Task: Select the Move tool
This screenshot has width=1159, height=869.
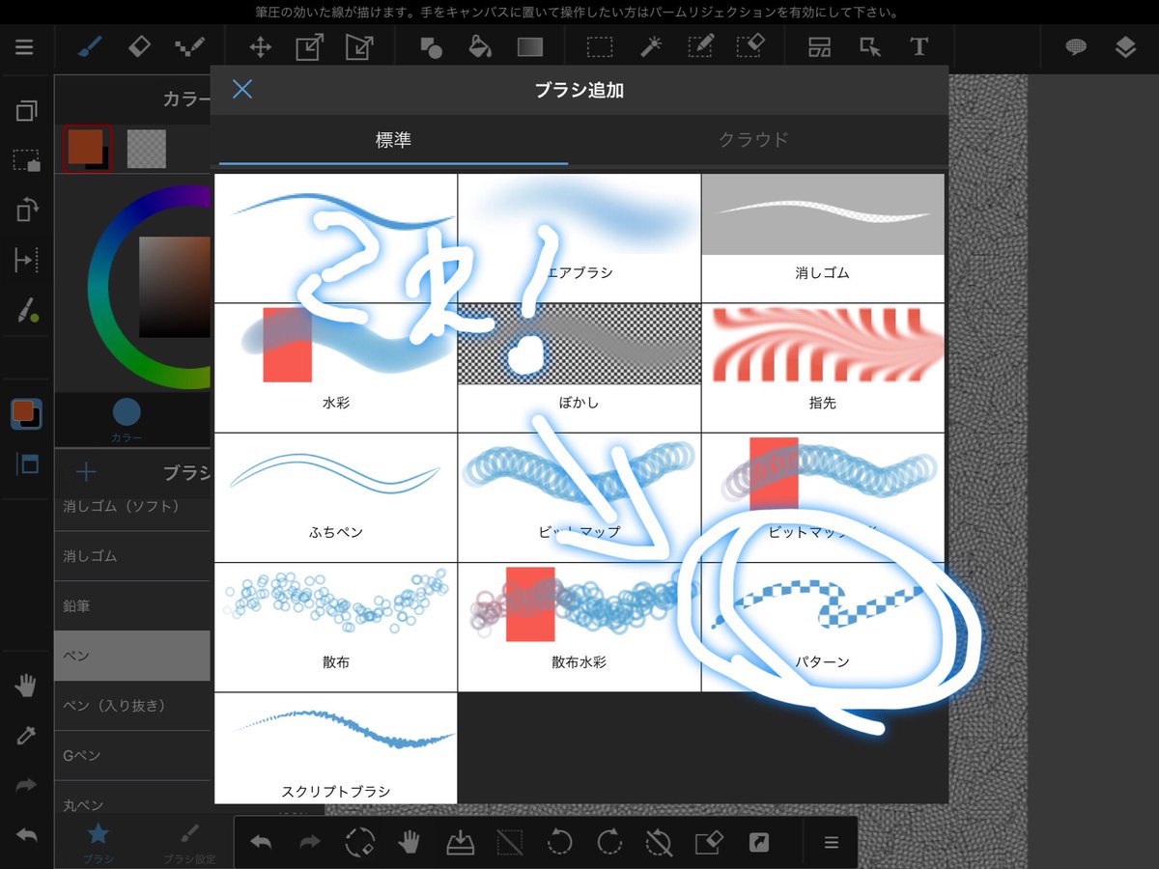Action: coord(260,47)
